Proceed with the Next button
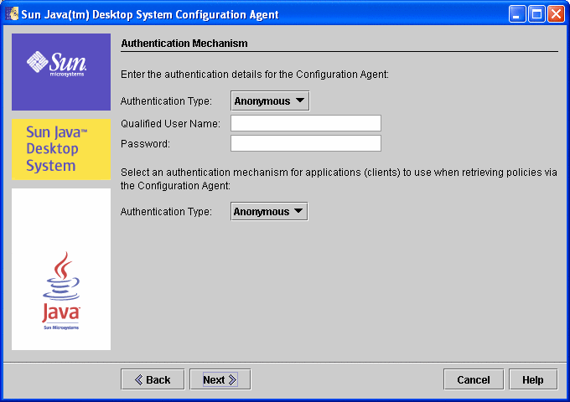Screen dimensions: 570x402 tap(220, 379)
